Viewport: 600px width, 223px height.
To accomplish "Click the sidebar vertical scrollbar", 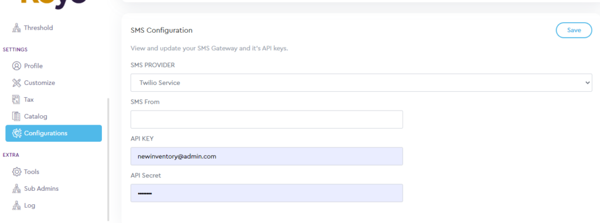I will coord(108,159).
